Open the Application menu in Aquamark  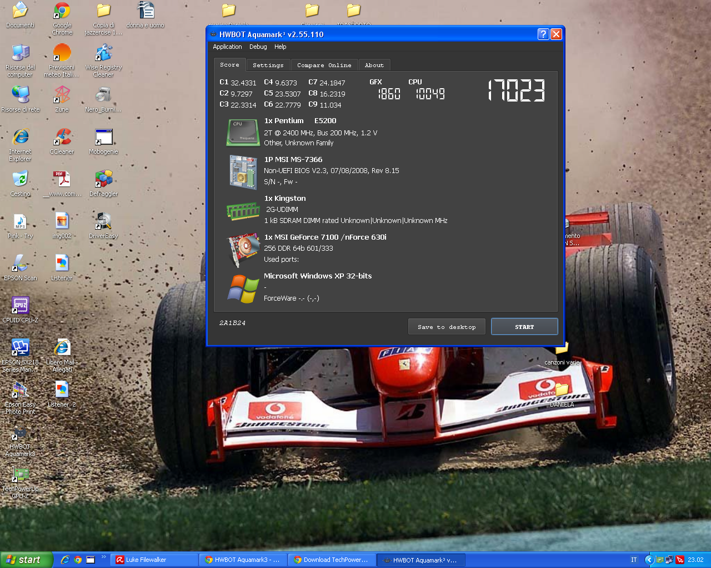pos(227,47)
